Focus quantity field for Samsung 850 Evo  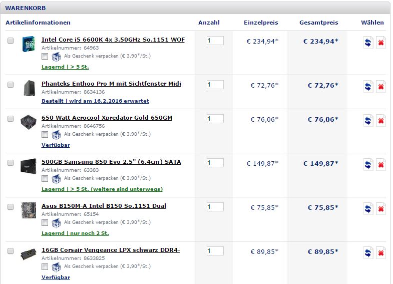click(x=215, y=163)
